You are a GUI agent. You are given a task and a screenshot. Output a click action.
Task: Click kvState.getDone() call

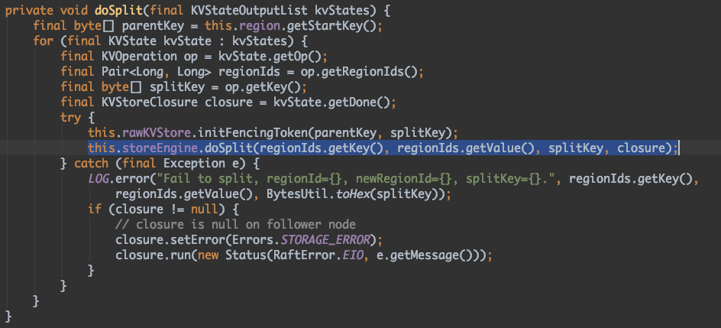tap(331, 102)
